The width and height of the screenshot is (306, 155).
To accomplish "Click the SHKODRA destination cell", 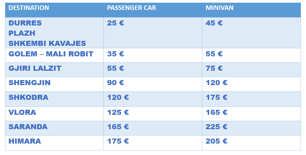I will [x=28, y=97].
